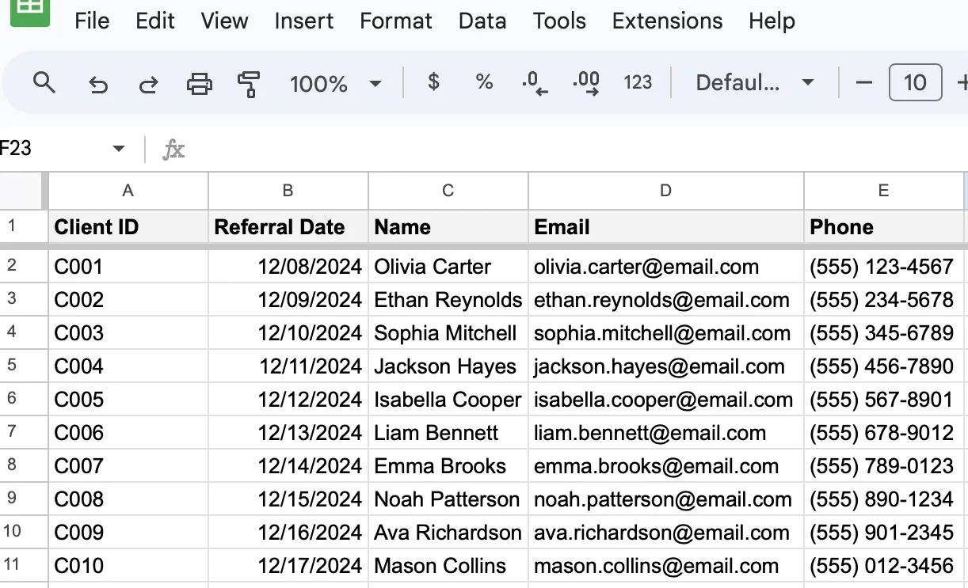Format as percent
This screenshot has height=588, width=968.
pos(484,82)
